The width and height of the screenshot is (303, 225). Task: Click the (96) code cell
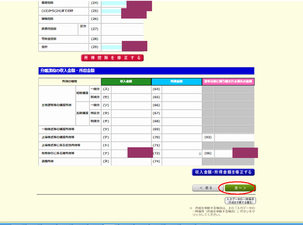coord(208,154)
